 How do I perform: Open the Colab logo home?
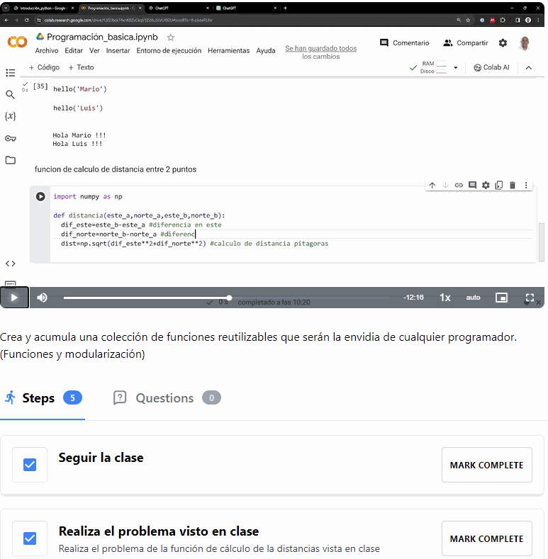point(17,42)
